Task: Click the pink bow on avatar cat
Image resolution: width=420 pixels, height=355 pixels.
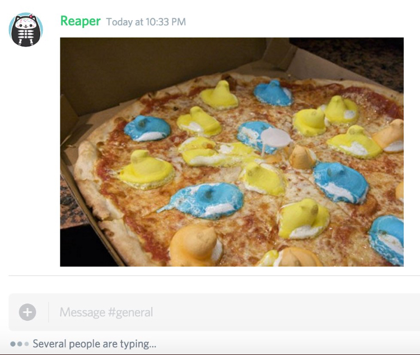Action: pos(31,17)
